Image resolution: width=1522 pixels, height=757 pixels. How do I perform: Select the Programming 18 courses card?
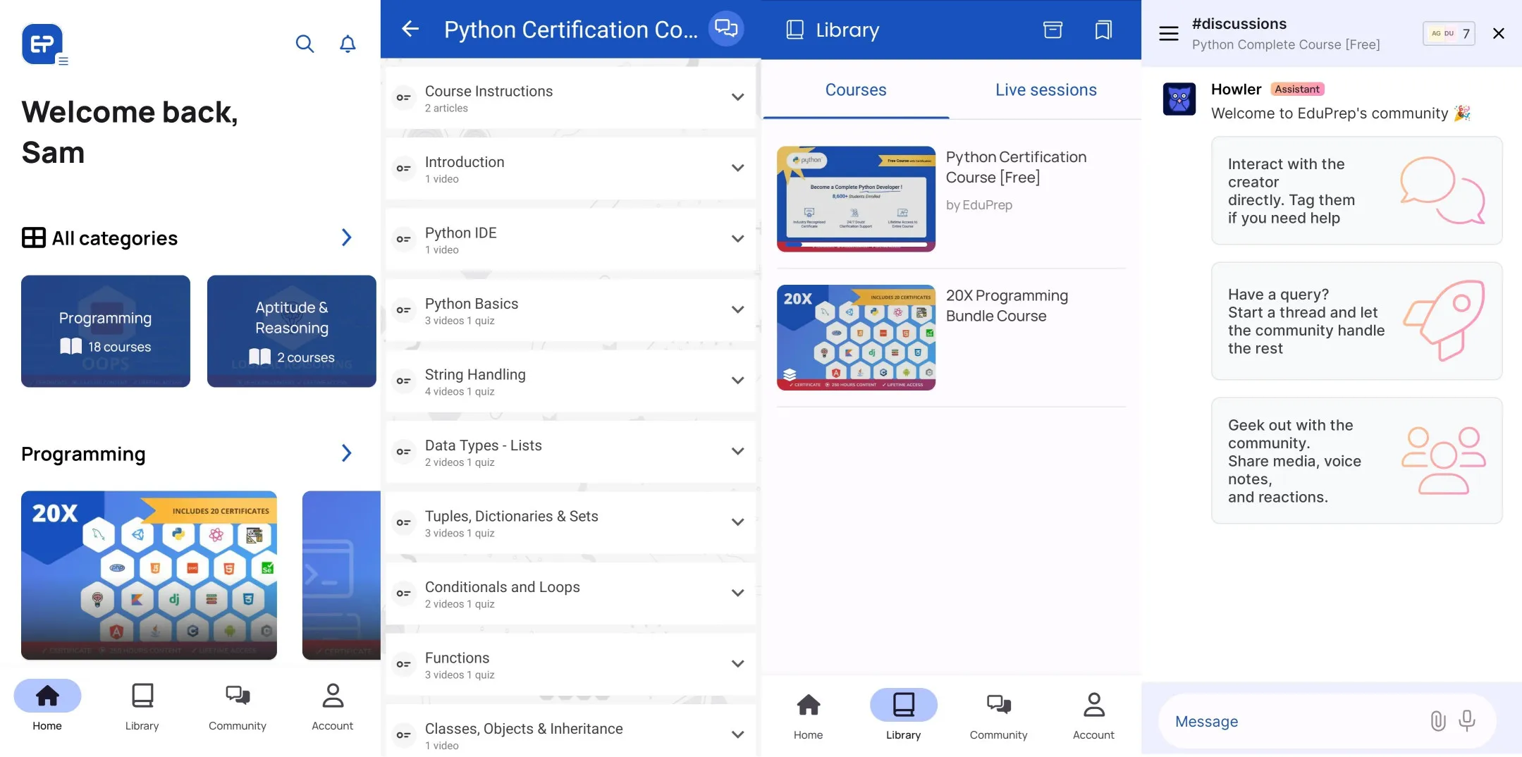point(106,331)
